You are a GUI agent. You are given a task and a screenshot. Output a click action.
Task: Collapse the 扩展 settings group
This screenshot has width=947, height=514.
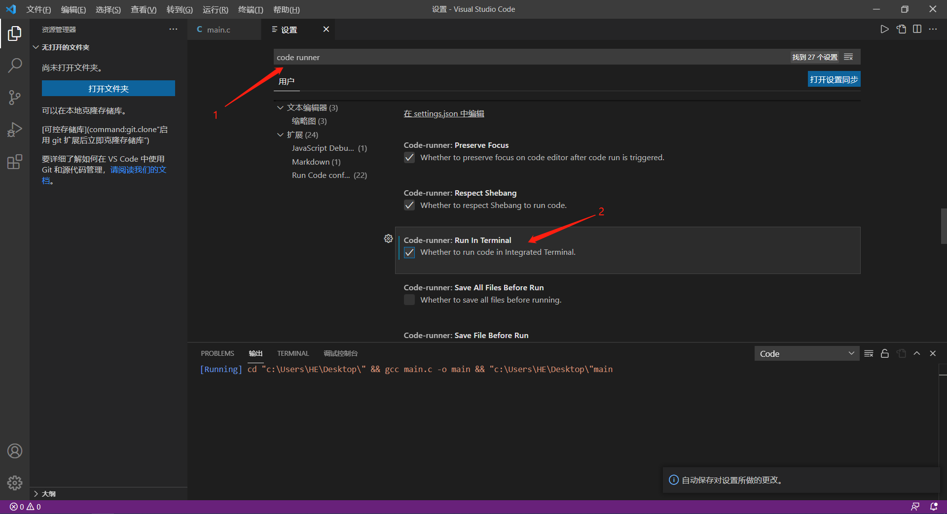point(281,134)
